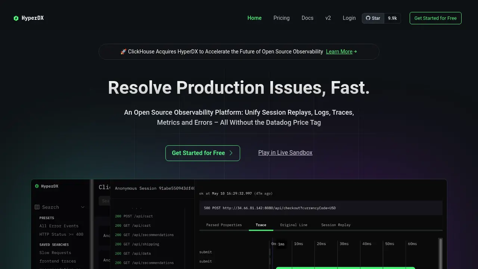The image size is (478, 269).
Task: Follow the Learn More announcement link
Action: [339, 52]
